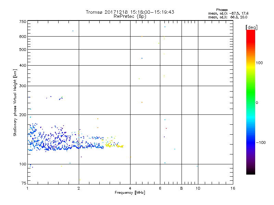The width and height of the screenshot is (274, 205).
Task: Click the orange data point at 240 km near 4.7 MHz
Action: [142, 102]
